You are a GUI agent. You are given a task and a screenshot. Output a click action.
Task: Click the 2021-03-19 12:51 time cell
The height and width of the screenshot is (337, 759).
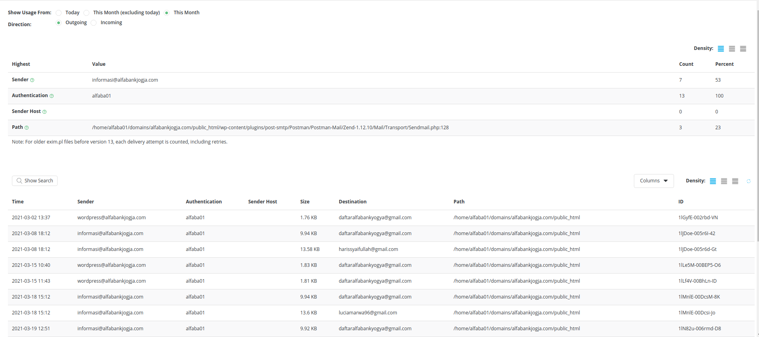point(31,329)
